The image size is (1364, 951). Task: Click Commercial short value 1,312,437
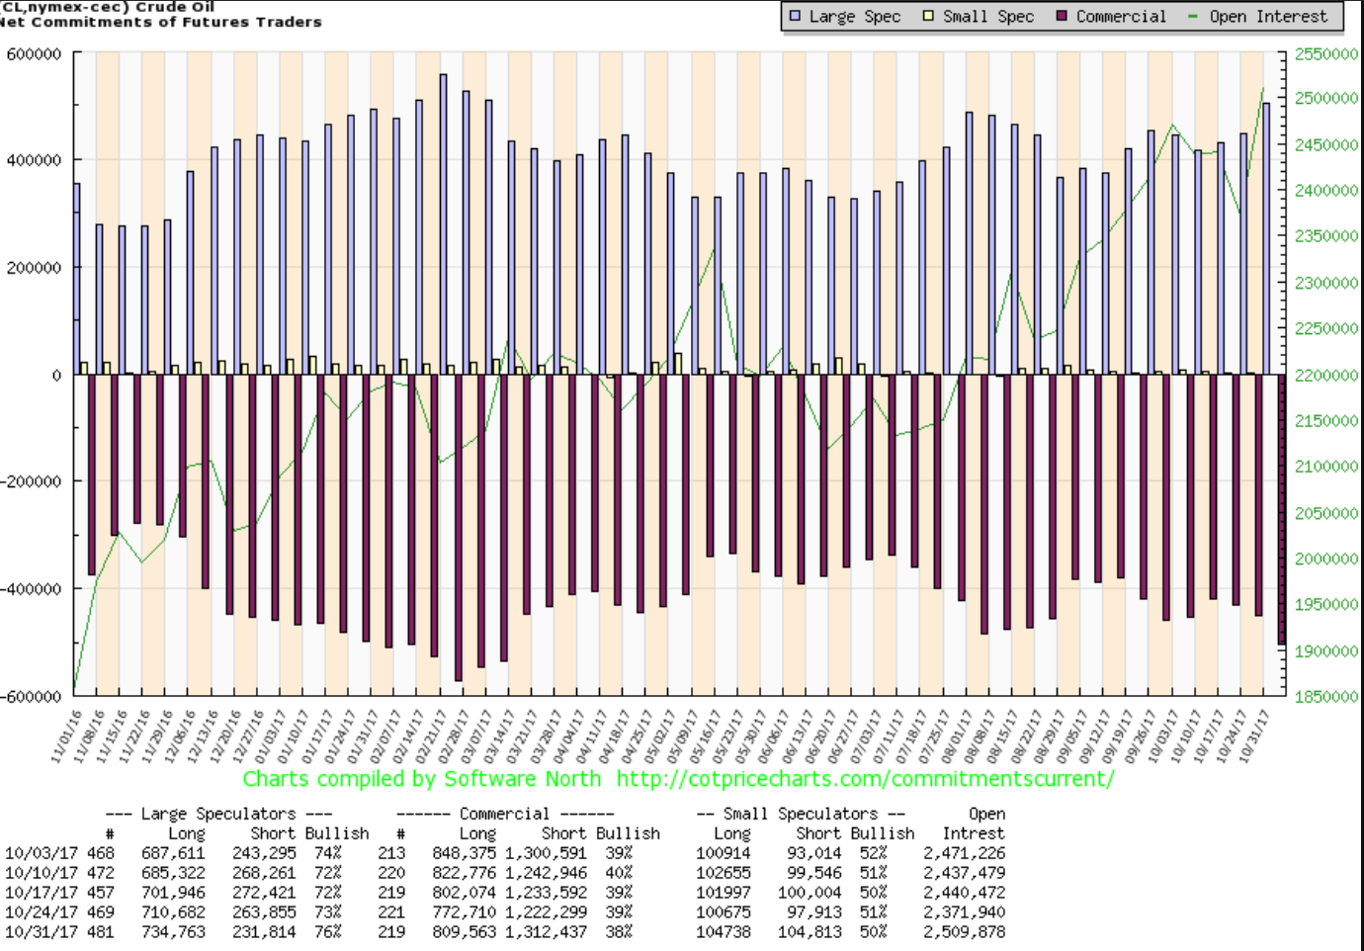[x=546, y=931]
